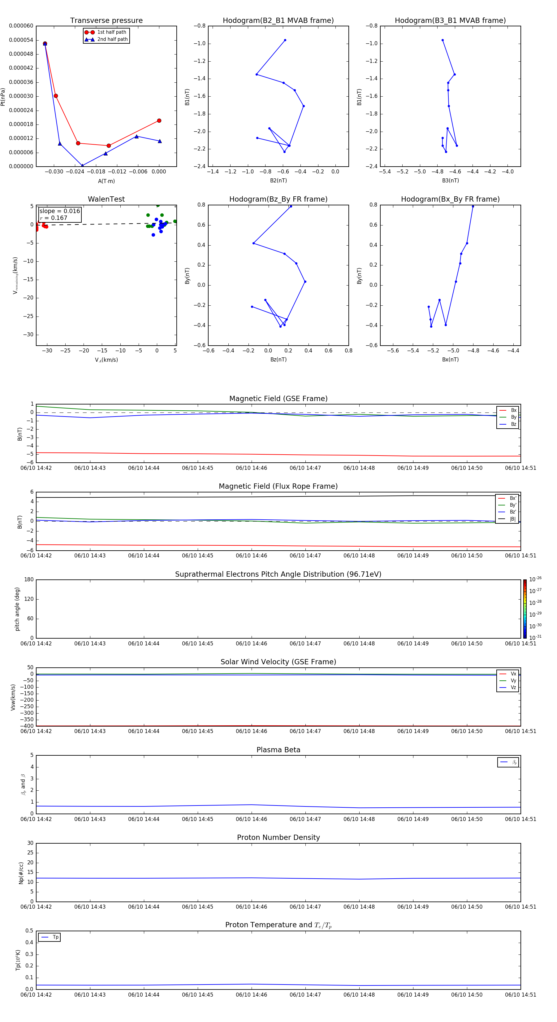Click 'B2(nT)' axis label
The height and width of the screenshot is (1022, 557).
[278, 181]
